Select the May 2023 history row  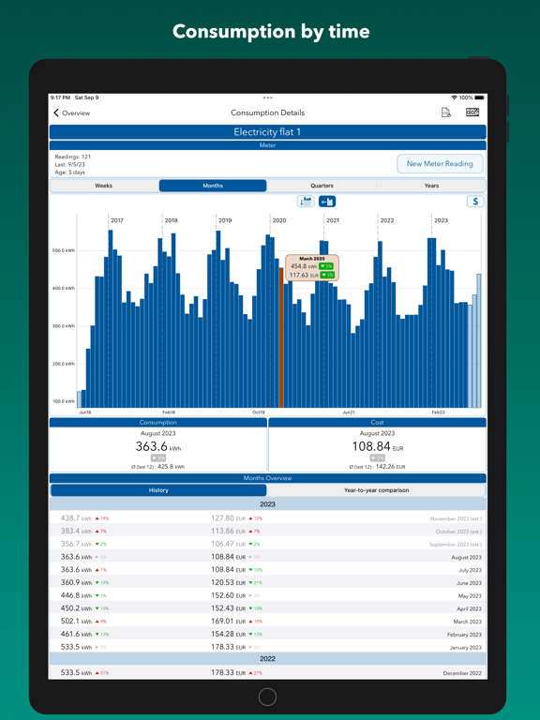[268, 595]
